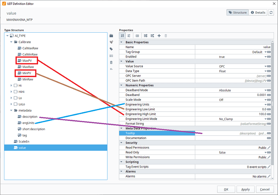Screen dimensions: 278x195
Task: Click the Apply button
Action: coord(245,189)
